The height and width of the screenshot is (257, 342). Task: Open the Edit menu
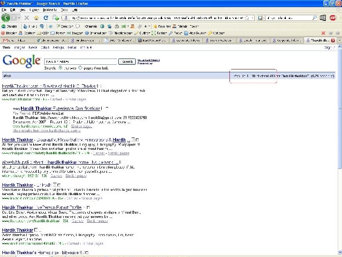(13, 10)
